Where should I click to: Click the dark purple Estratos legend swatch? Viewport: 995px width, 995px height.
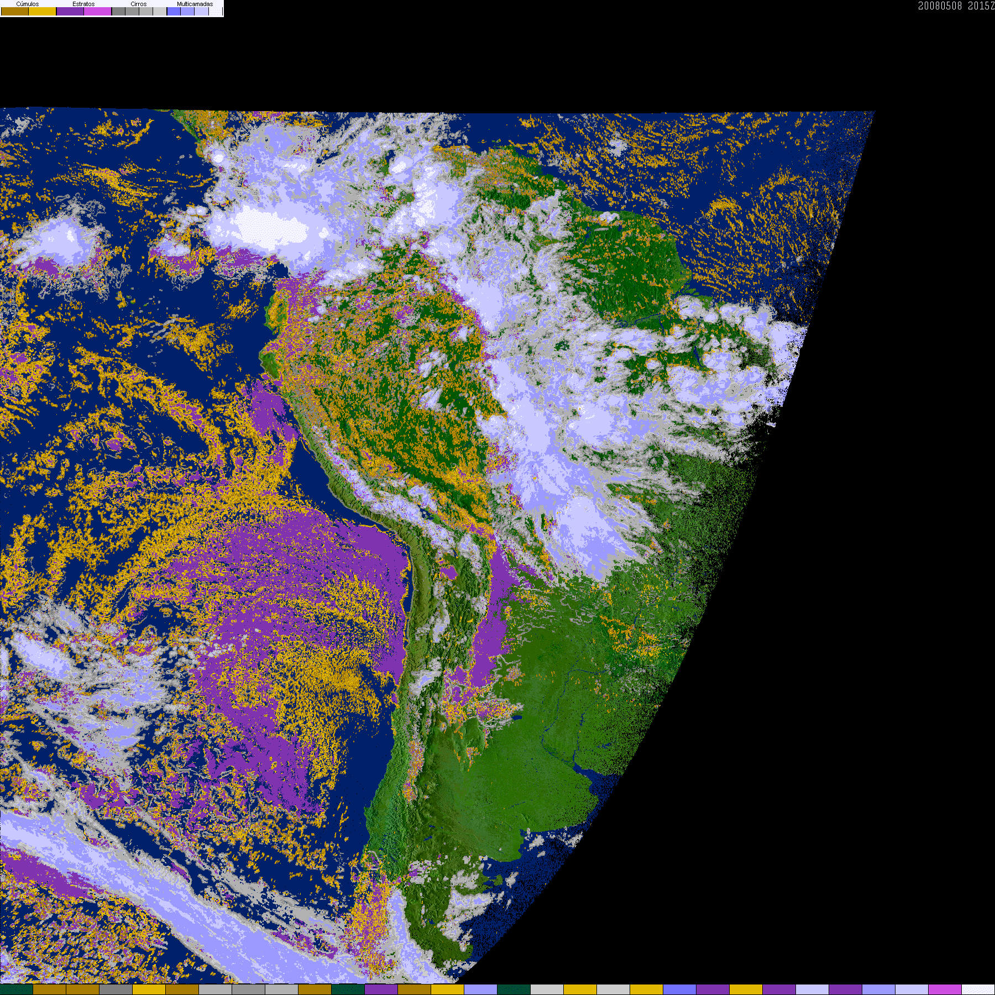pyautogui.click(x=70, y=11)
